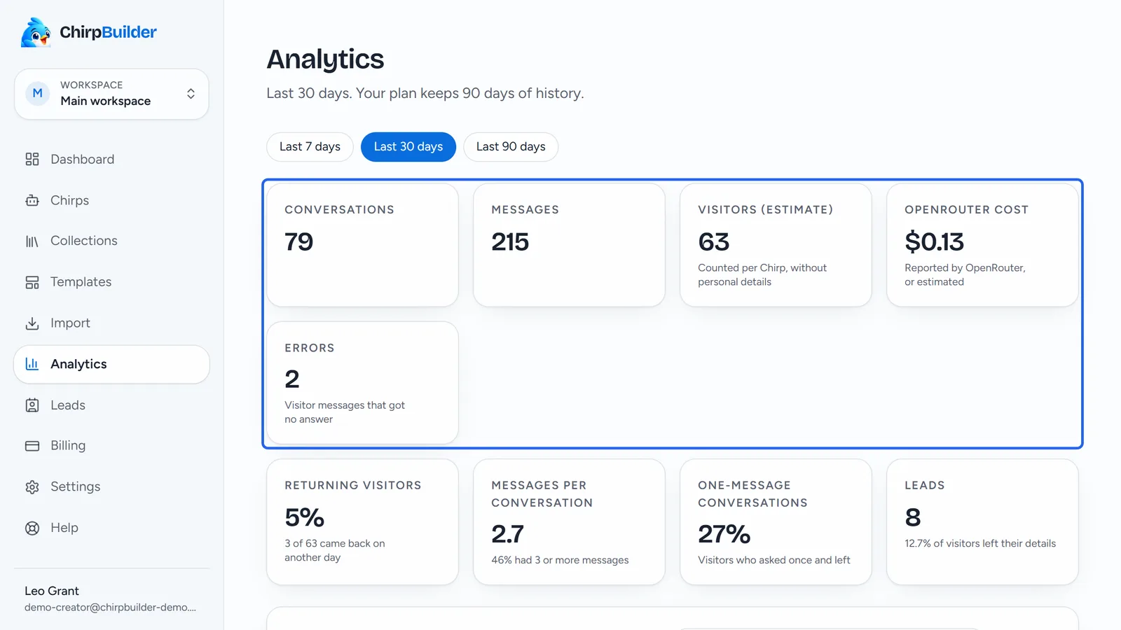Click the Leads contact icon

tap(32, 405)
